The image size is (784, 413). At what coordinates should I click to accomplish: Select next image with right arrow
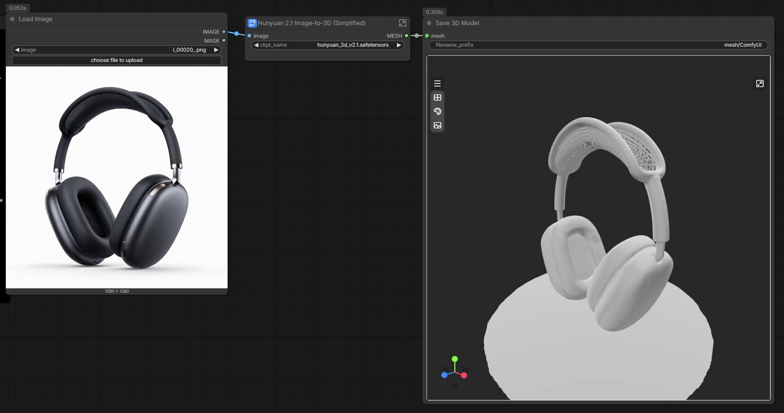[x=216, y=50]
